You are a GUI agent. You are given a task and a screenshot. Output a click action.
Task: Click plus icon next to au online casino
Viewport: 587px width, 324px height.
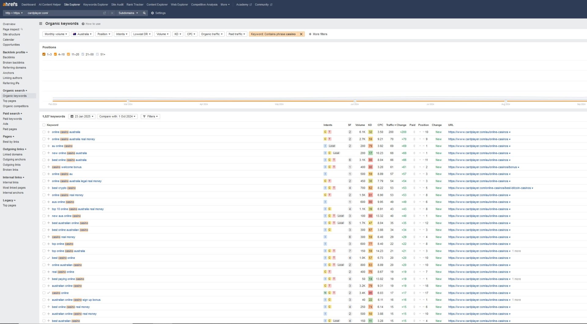(x=49, y=146)
